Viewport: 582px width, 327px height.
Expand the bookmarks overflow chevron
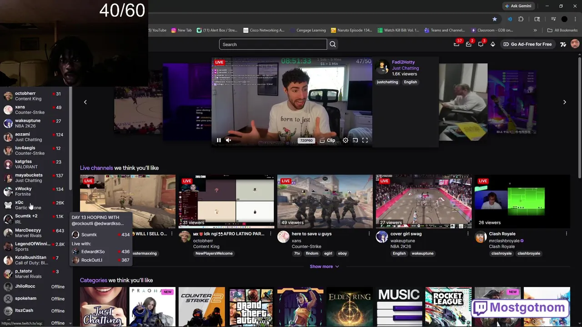(535, 30)
